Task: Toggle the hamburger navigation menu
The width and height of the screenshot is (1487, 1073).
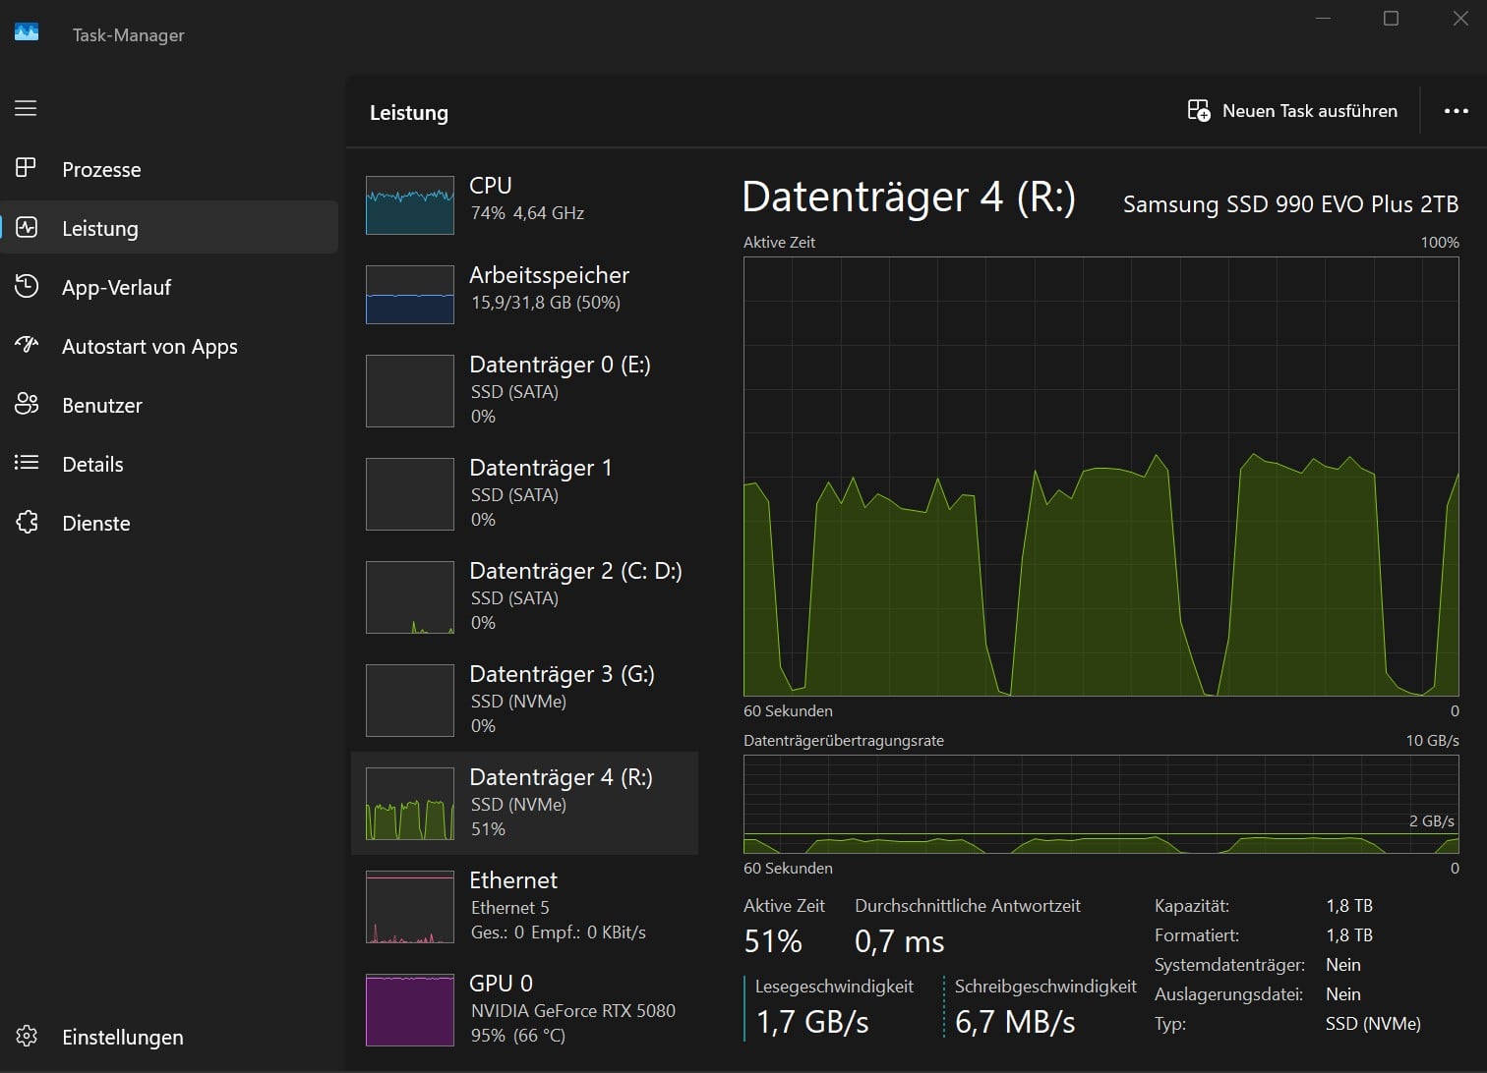Action: tap(26, 108)
